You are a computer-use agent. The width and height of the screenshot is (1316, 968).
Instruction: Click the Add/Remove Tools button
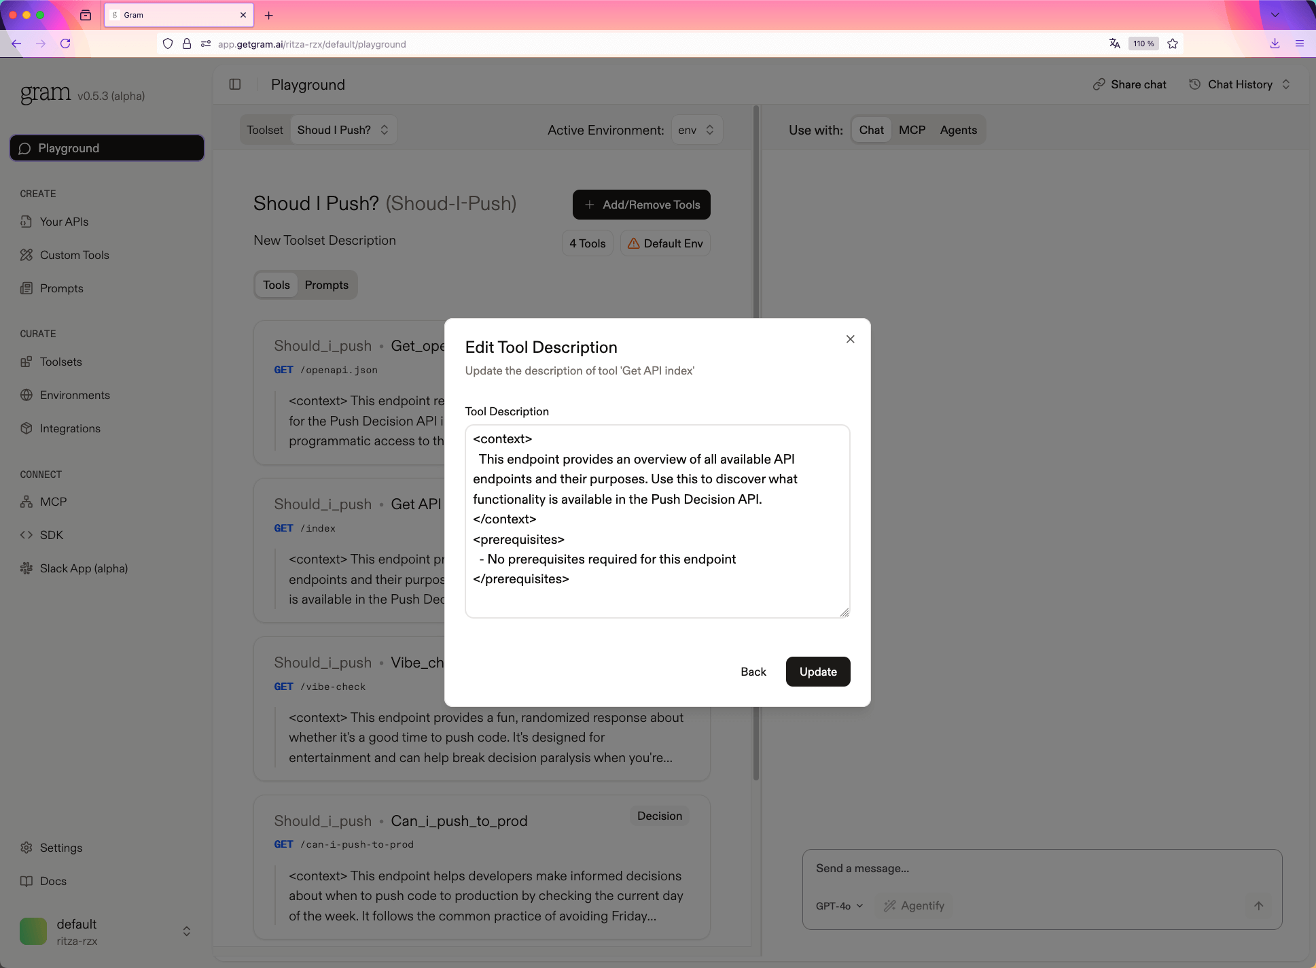[x=641, y=205]
